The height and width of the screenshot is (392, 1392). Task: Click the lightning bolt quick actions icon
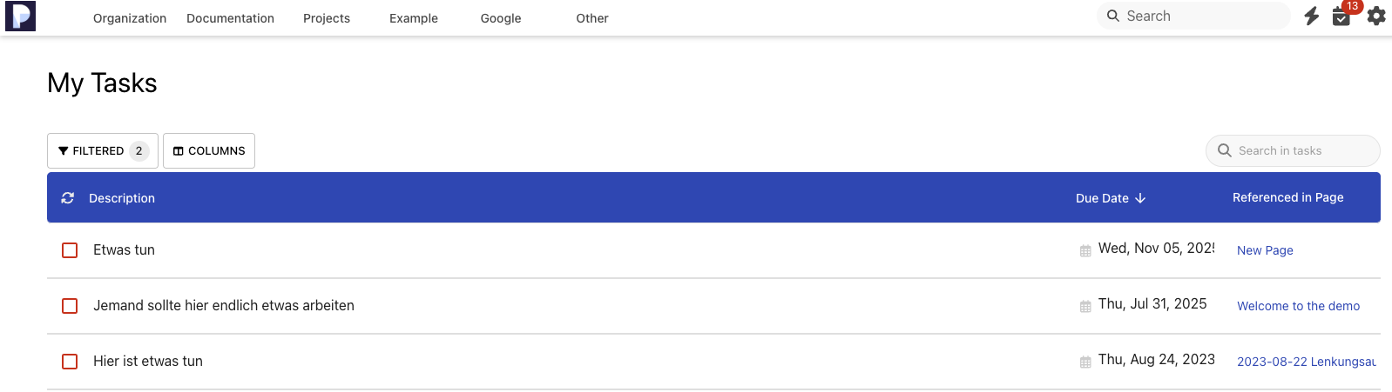point(1311,16)
